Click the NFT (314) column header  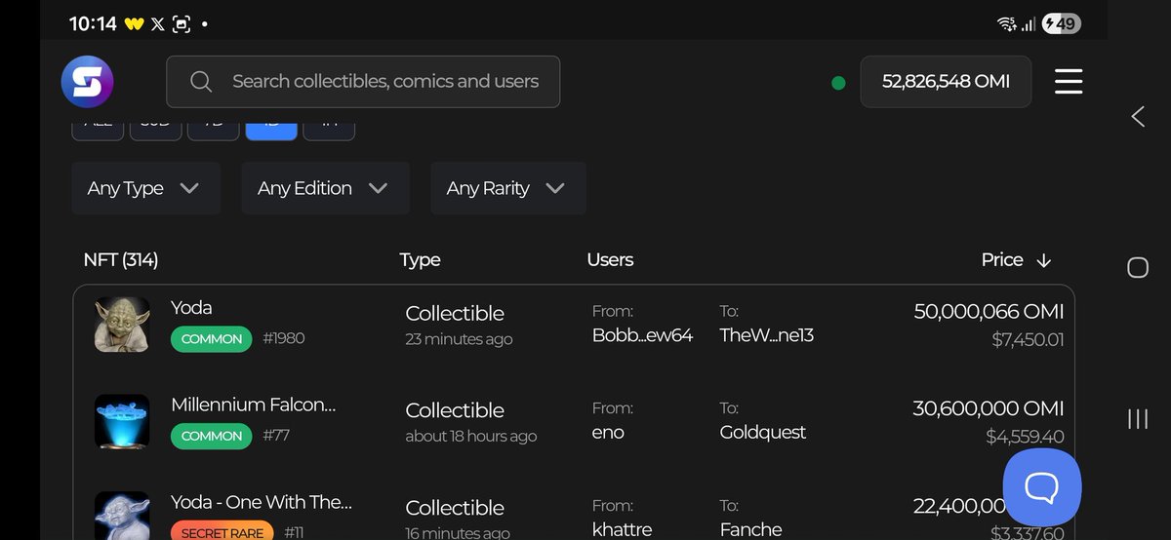click(121, 260)
